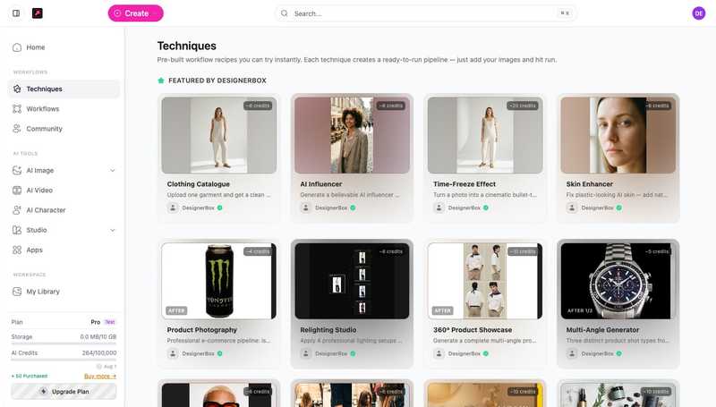This screenshot has width=716, height=407.
Task: Click the Upgrade Plan button
Action: pyautogui.click(x=64, y=392)
